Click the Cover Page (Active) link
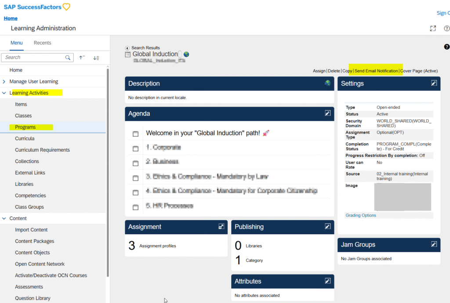Screen dimensions: 450x303 [419, 71]
